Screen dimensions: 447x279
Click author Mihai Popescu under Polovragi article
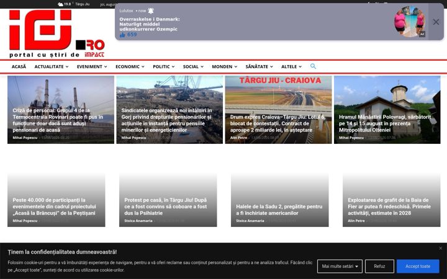pyautogui.click(x=351, y=138)
